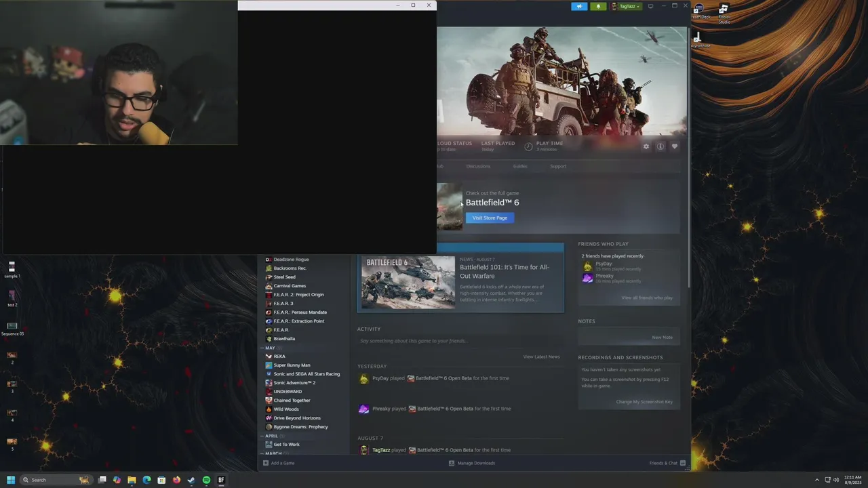Click Change My Screenshot Key
The width and height of the screenshot is (868, 488).
[x=644, y=401]
